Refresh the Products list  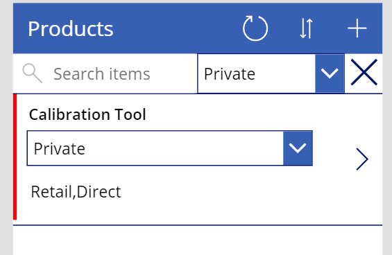coord(255,28)
